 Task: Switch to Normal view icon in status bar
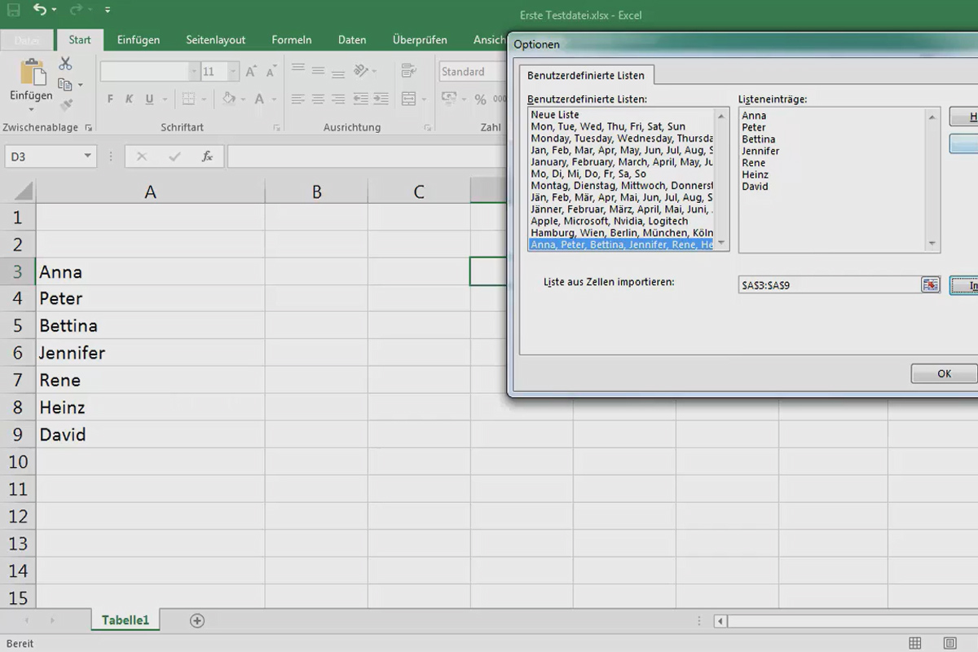[x=914, y=644]
